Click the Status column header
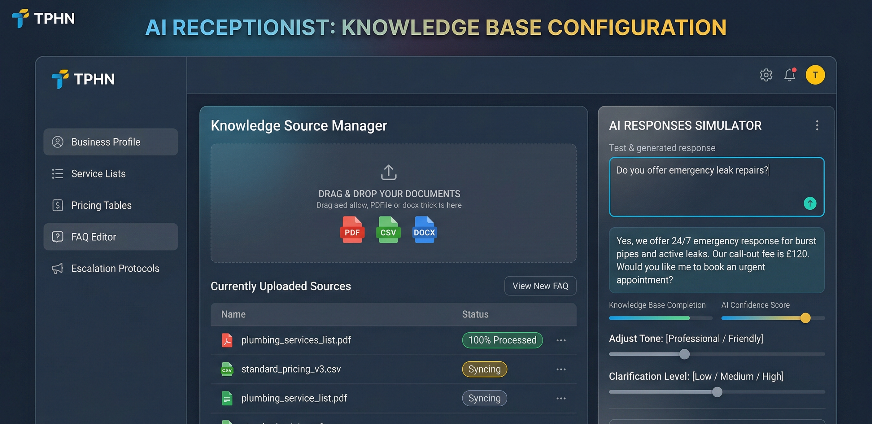This screenshot has width=872, height=424. [475, 314]
